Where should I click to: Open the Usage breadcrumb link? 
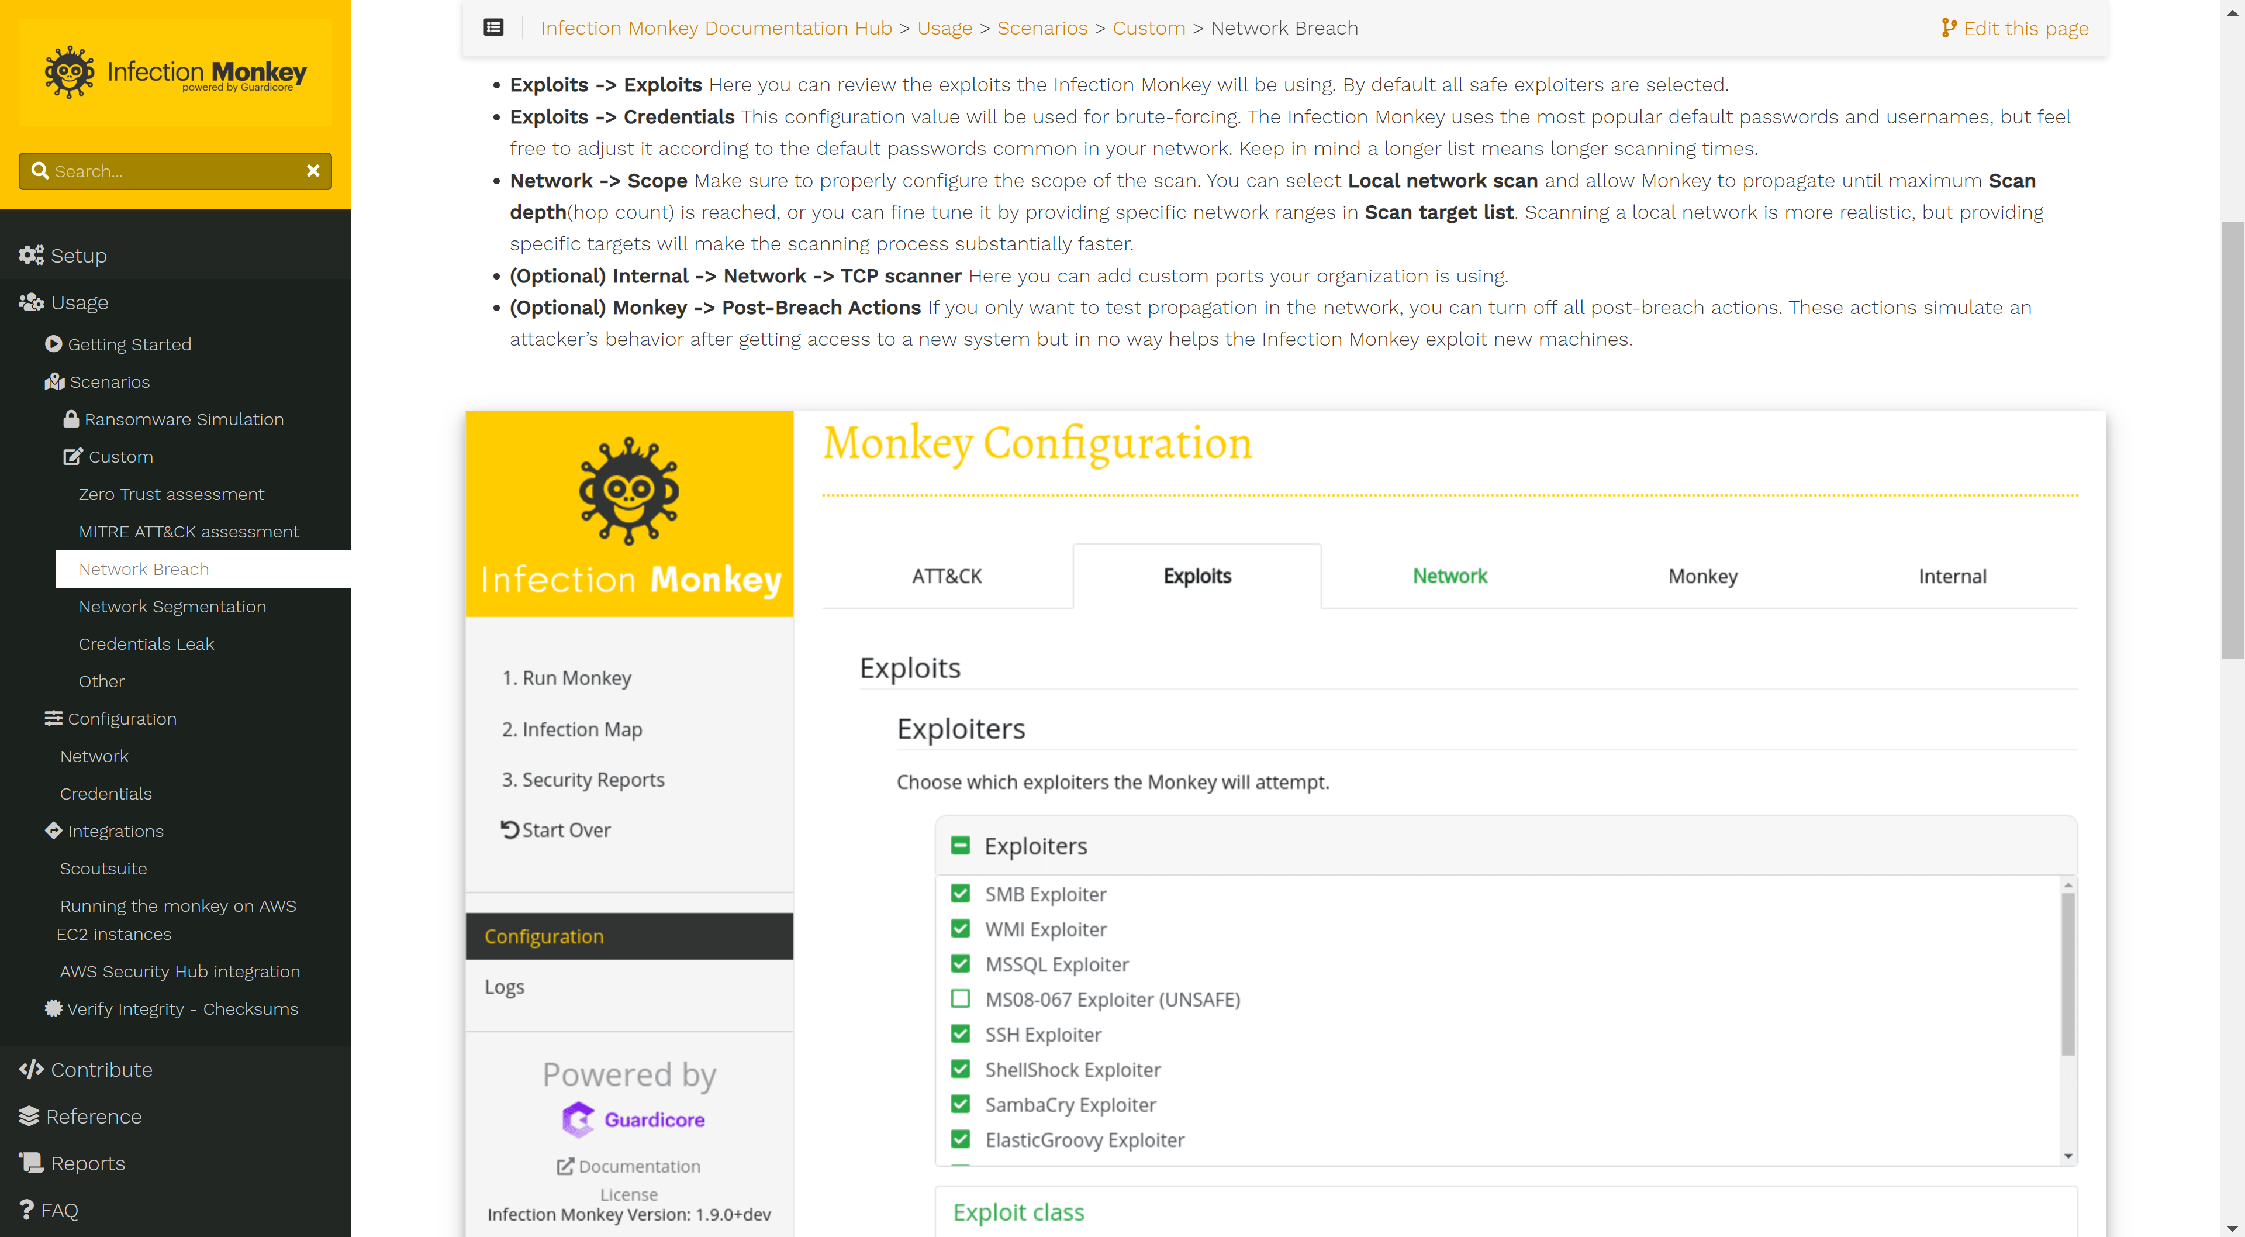[x=945, y=28]
